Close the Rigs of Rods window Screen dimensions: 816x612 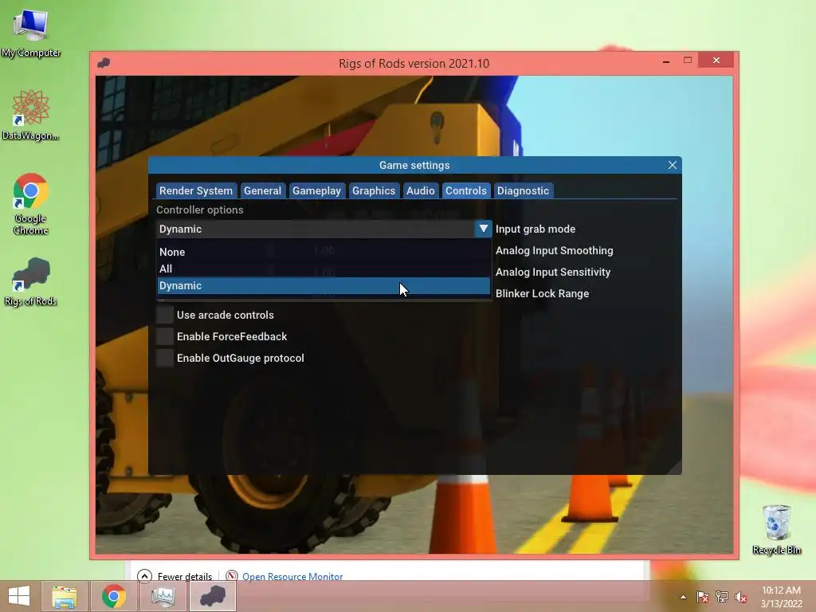click(x=716, y=61)
